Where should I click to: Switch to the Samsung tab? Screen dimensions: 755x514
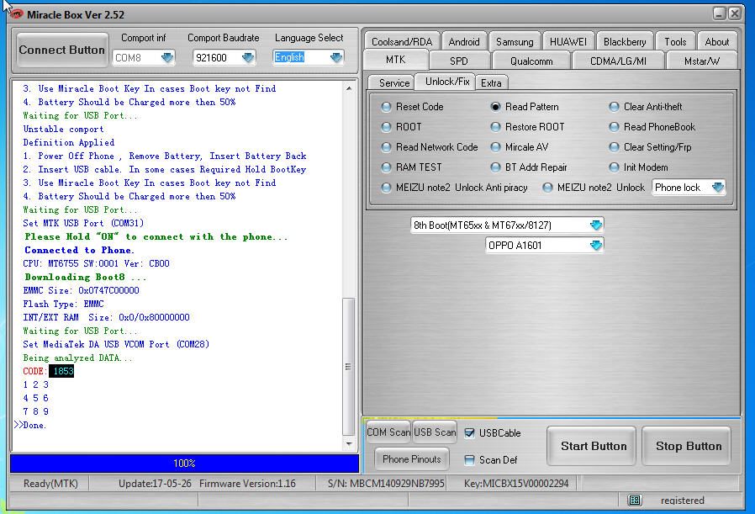(x=515, y=42)
